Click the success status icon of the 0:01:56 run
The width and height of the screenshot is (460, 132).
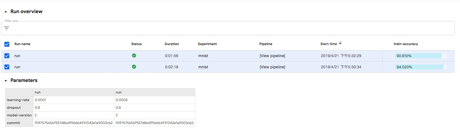(134, 55)
